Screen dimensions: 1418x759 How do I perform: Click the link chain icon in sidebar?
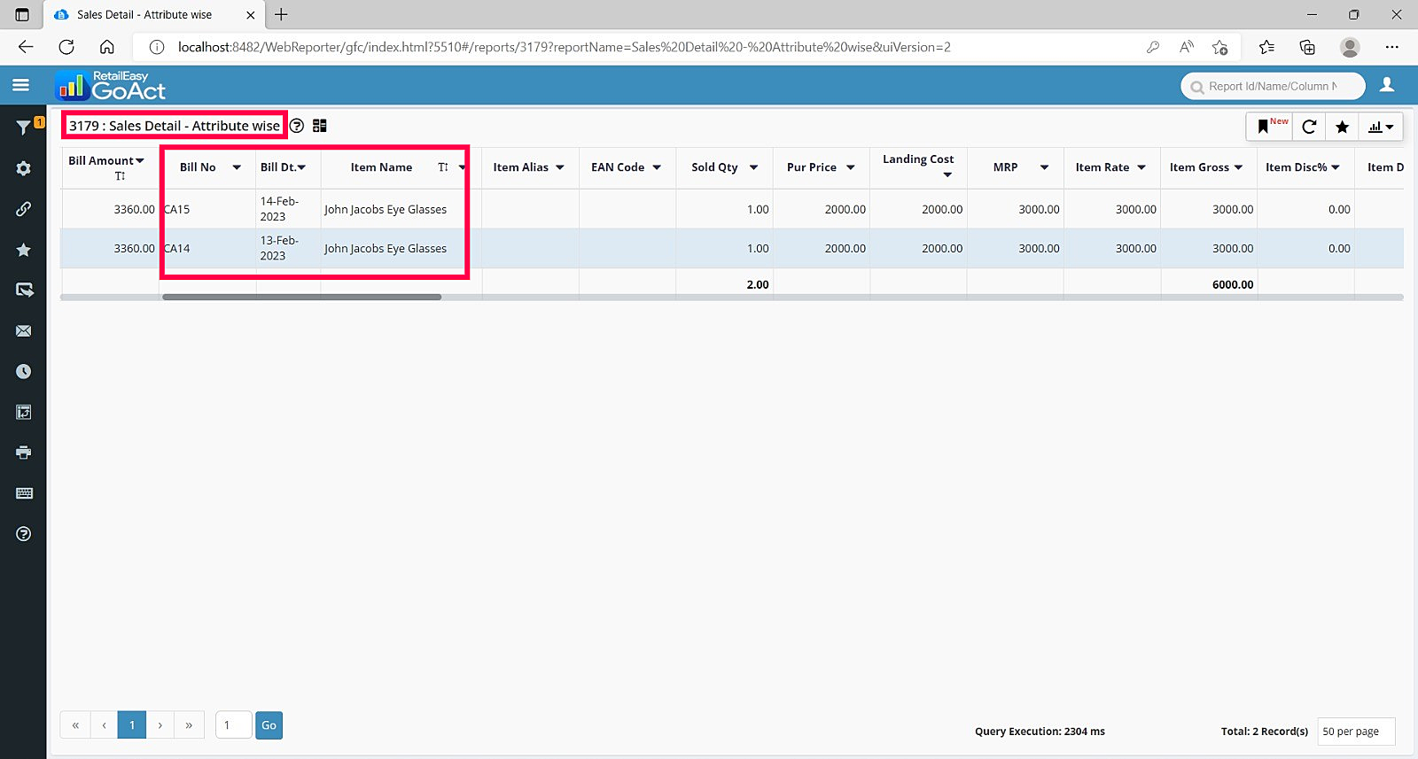[24, 209]
